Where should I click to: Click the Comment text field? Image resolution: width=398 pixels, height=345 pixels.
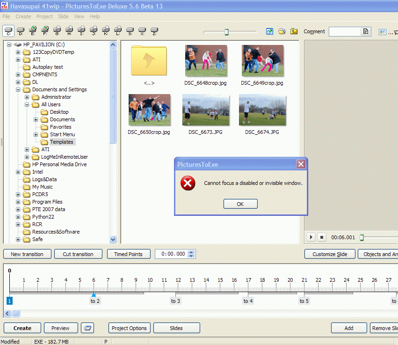(345, 31)
